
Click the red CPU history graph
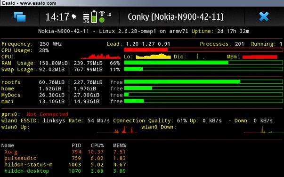101,56
